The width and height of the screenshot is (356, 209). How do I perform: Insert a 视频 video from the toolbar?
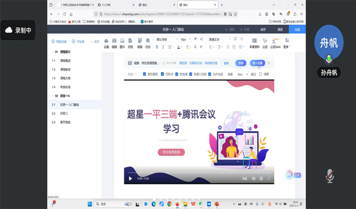(x=114, y=43)
